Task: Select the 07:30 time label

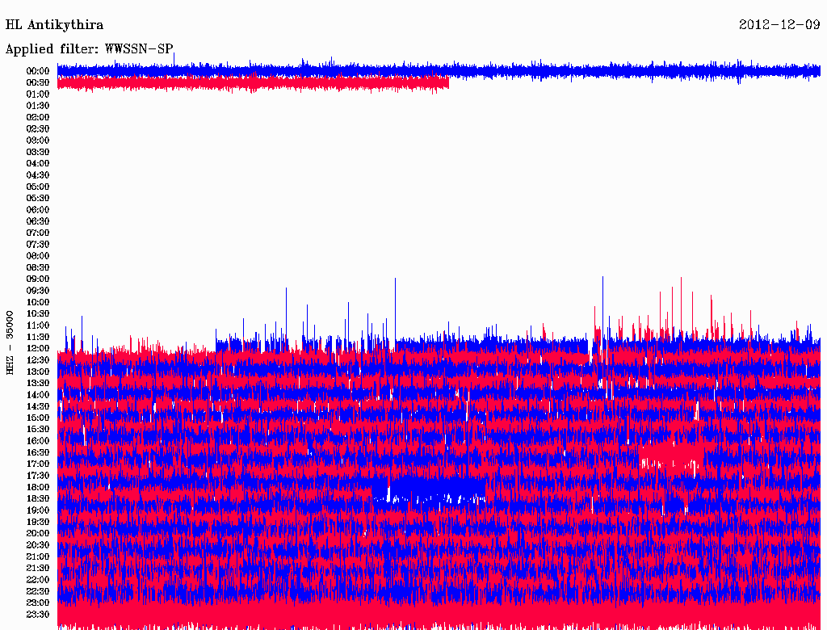Action: click(38, 244)
